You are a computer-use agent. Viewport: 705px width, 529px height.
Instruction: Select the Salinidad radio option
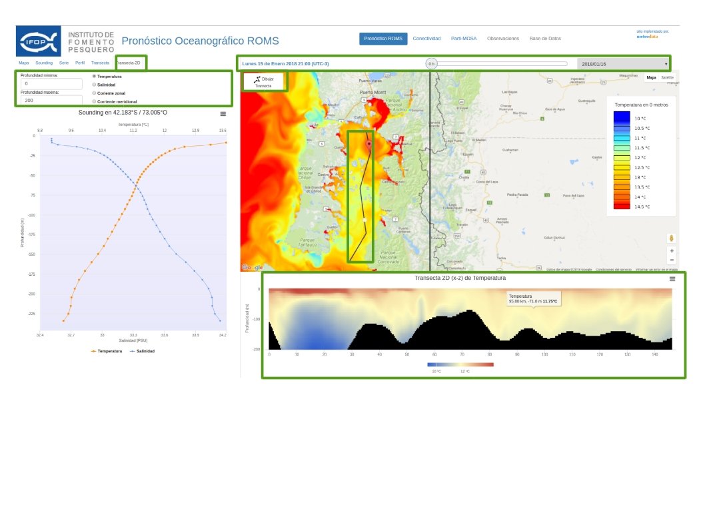(x=94, y=85)
